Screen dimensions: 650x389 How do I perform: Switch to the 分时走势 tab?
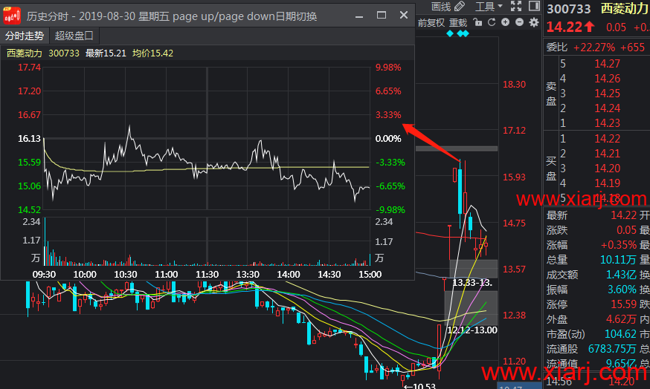25,36
